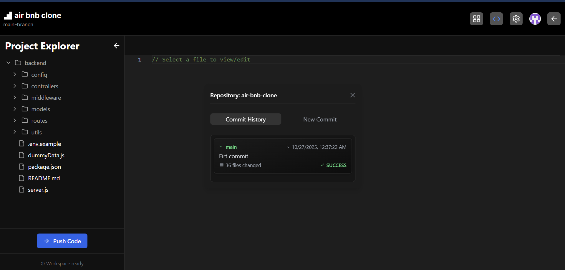
Task: Click the README.md file icon
Action: click(21, 178)
